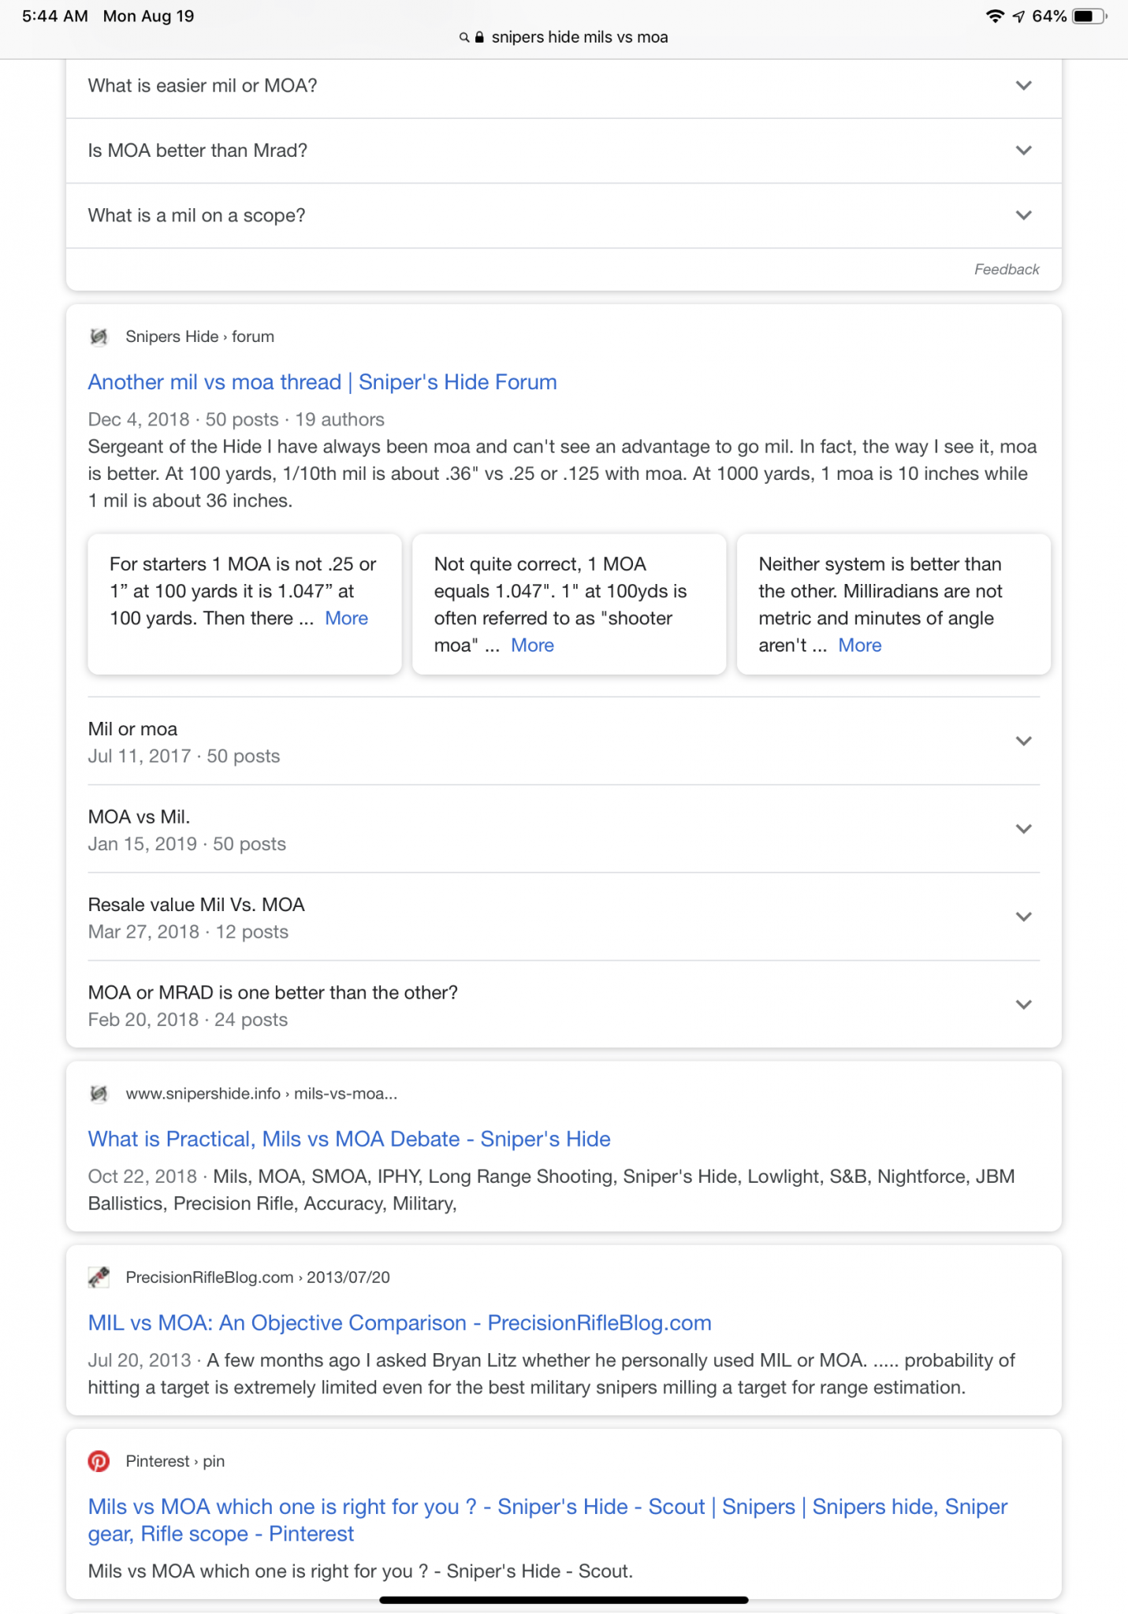
Task: Expand 'What is a mil on a scope?' chevron
Action: [1024, 215]
